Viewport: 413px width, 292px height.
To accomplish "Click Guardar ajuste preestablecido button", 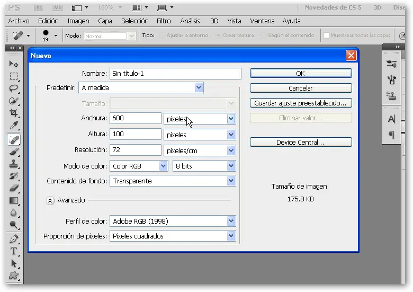I will coord(301,103).
